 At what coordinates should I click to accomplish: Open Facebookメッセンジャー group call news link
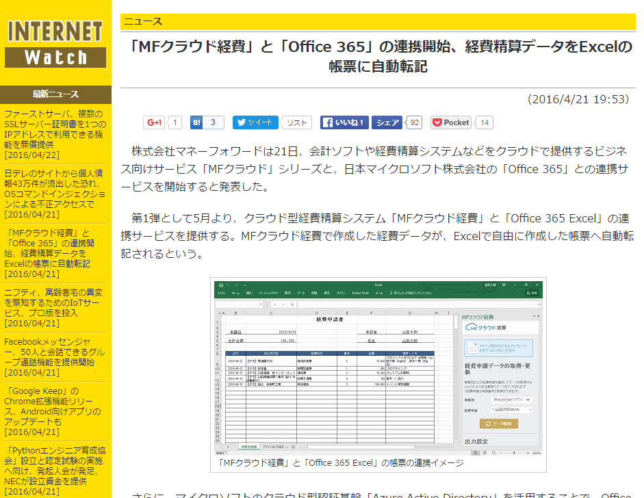pyautogui.click(x=54, y=352)
